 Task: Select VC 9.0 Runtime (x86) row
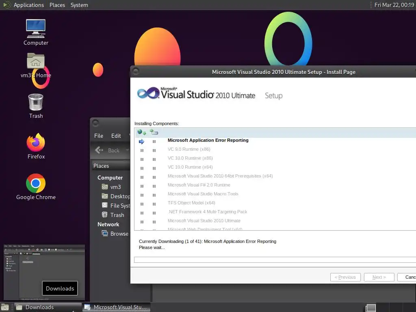(x=275, y=149)
